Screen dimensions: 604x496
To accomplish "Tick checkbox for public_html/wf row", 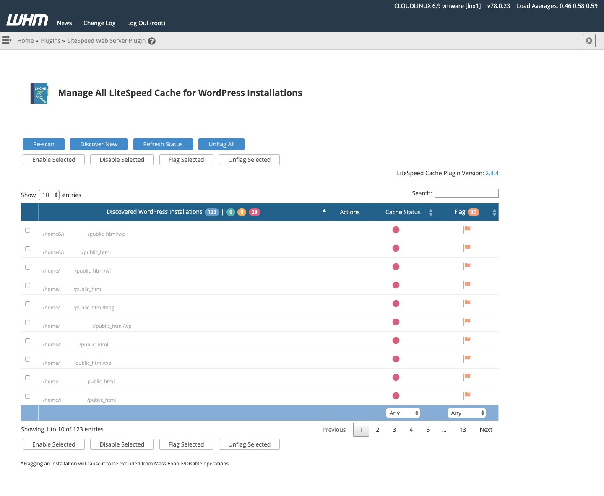I will point(28,267).
